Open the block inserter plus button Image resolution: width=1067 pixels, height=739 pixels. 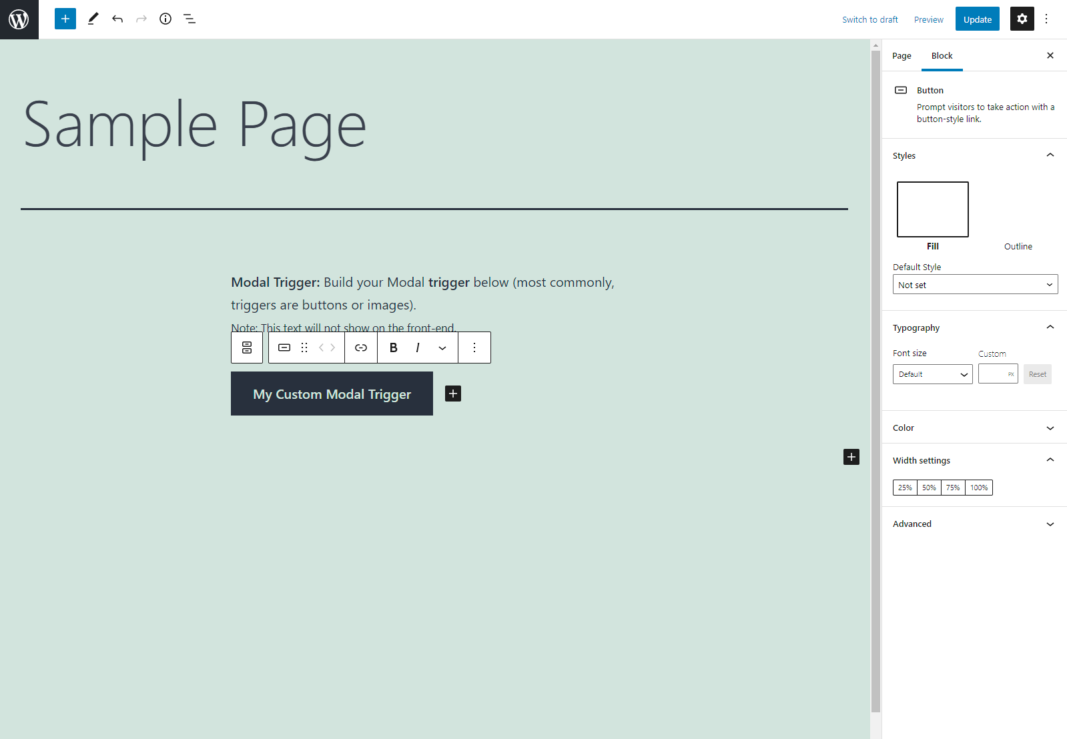(x=65, y=19)
